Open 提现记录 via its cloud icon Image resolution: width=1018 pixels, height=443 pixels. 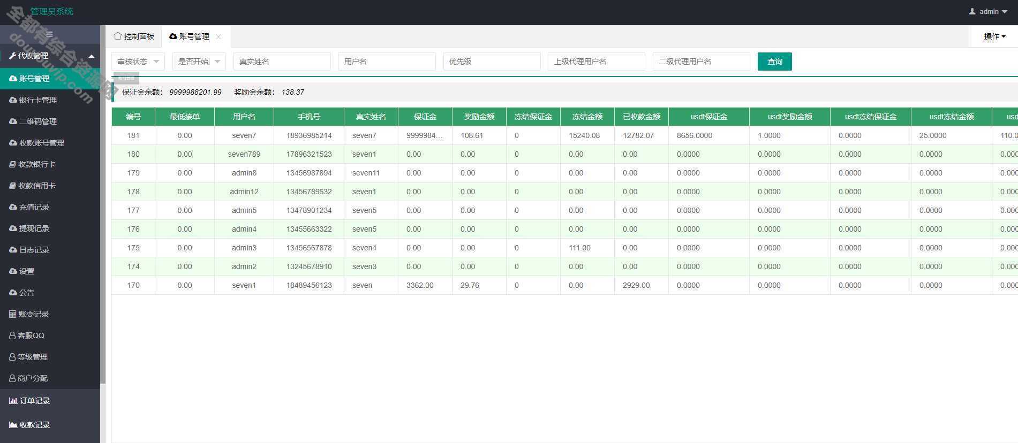click(13, 228)
